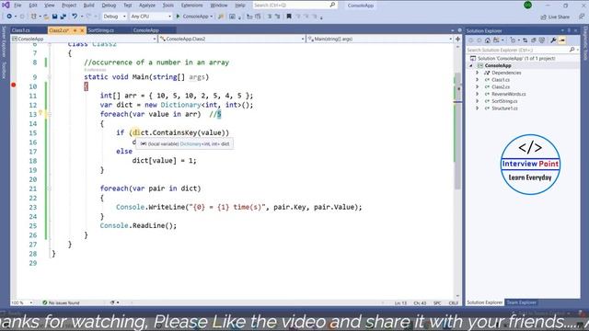Open the Main(string[] args) member dropdown
The width and height of the screenshot is (589, 331).
tap(380, 39)
